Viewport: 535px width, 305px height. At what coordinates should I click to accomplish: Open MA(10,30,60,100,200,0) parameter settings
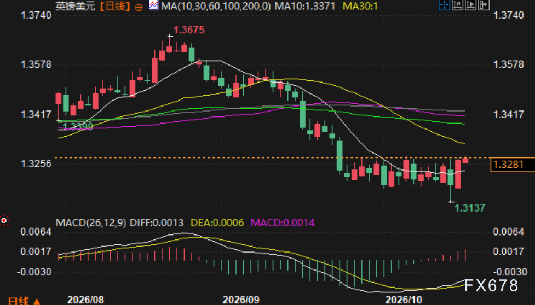216,6
